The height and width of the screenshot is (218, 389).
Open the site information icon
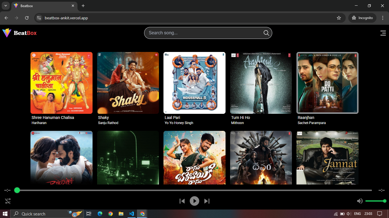click(x=39, y=18)
